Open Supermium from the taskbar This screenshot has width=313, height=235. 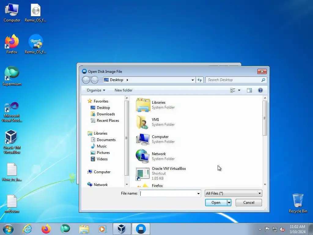coord(65,229)
